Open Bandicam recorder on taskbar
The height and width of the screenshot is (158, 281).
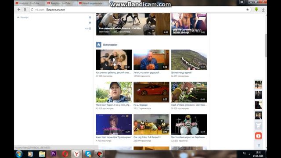point(100,154)
